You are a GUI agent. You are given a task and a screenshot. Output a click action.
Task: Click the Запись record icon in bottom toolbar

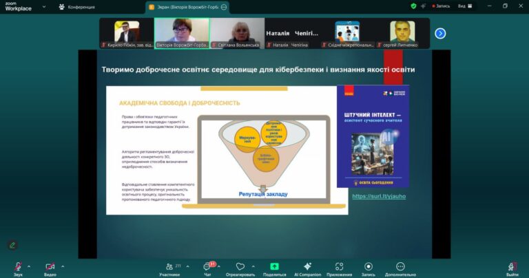point(369,266)
